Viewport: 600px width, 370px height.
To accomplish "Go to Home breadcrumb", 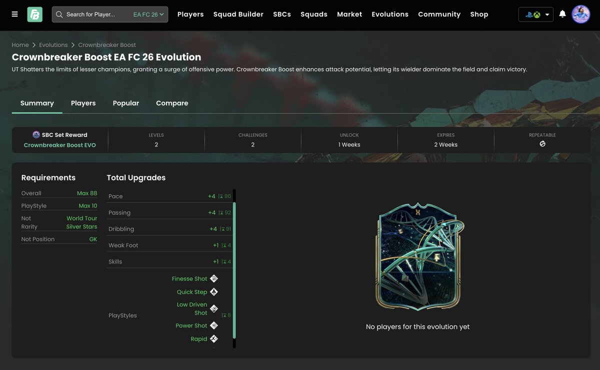I will pyautogui.click(x=20, y=45).
